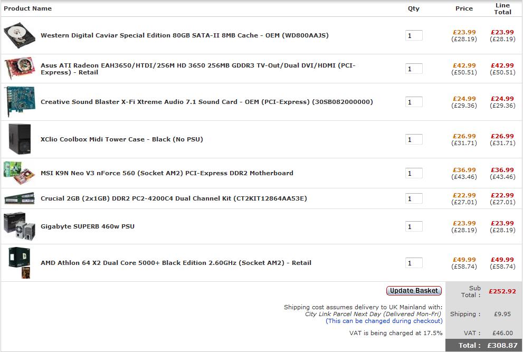Open the Sound Blaster X-Fi card thumbnail
Viewport: 523px width, 352px height.
[x=20, y=102]
